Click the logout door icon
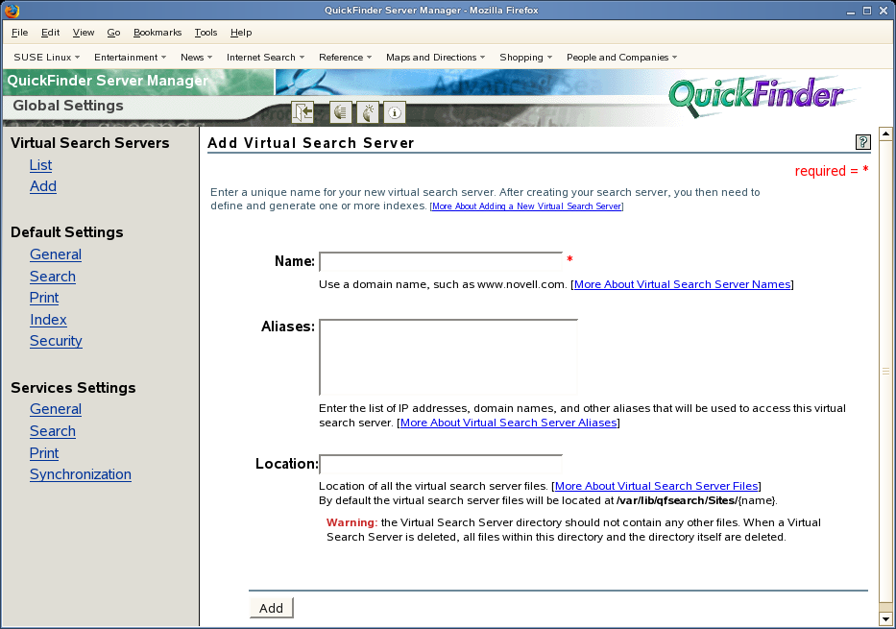This screenshot has height=629, width=896. click(x=303, y=112)
